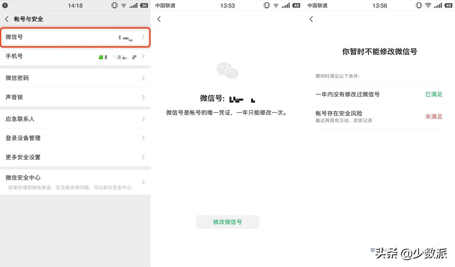The image size is (455, 267).
Task: Tap back arrow on 微信号 detail screen
Action: click(159, 19)
